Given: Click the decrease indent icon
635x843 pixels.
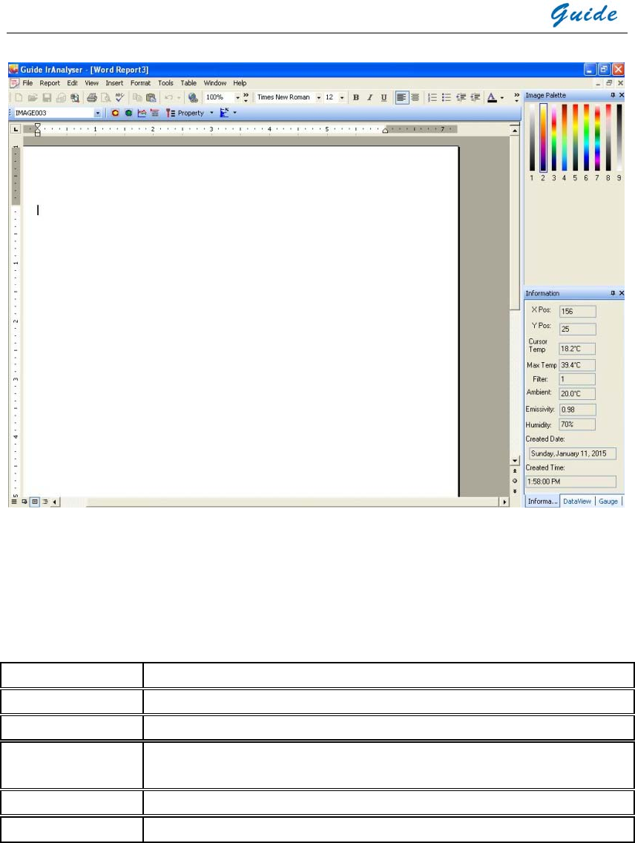Looking at the screenshot, I should [x=461, y=97].
